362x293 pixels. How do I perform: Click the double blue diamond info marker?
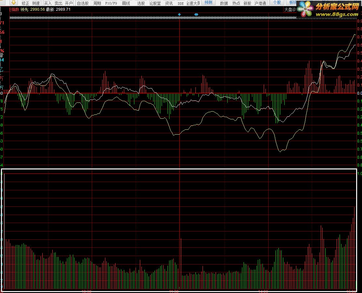tap(196, 15)
